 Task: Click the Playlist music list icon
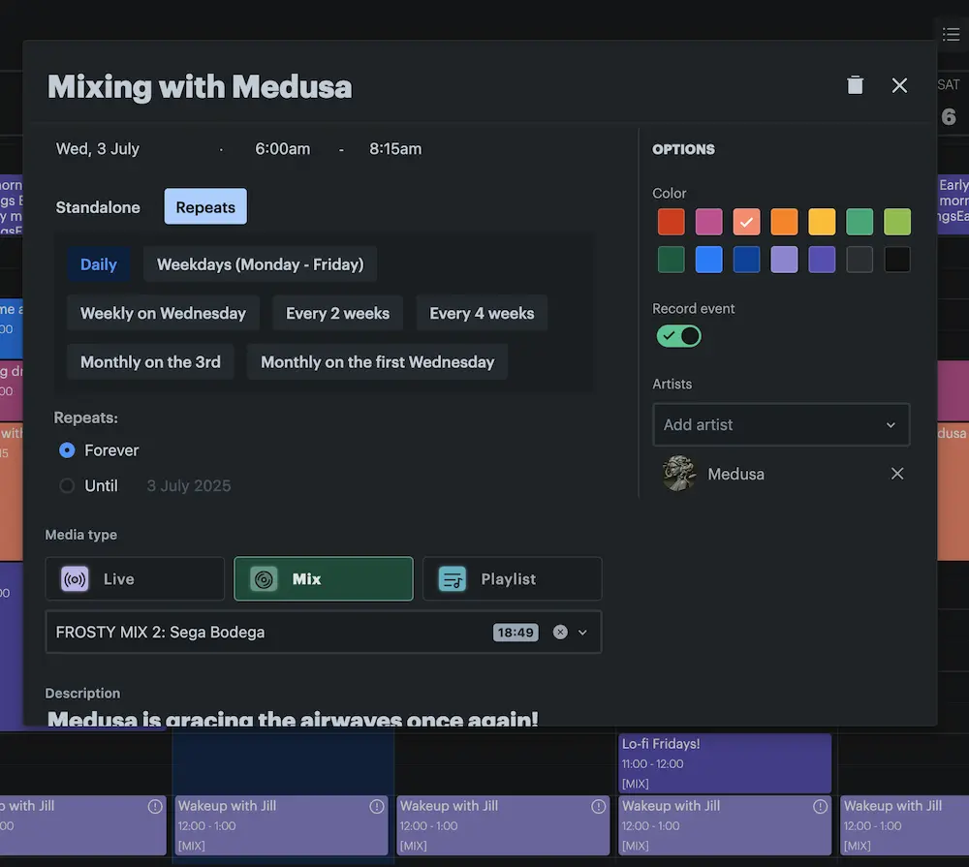[x=453, y=579]
